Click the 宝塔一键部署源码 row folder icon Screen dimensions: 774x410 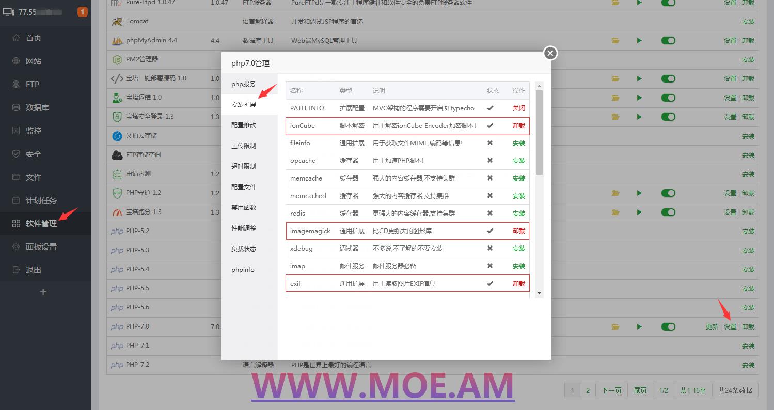coord(615,78)
